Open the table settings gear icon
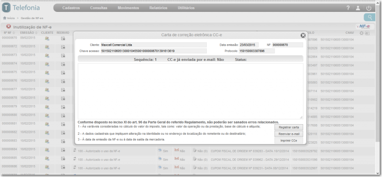382x177 pixels. click(x=361, y=33)
